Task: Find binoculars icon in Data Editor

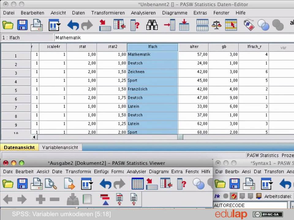Action: (x=152, y=25)
